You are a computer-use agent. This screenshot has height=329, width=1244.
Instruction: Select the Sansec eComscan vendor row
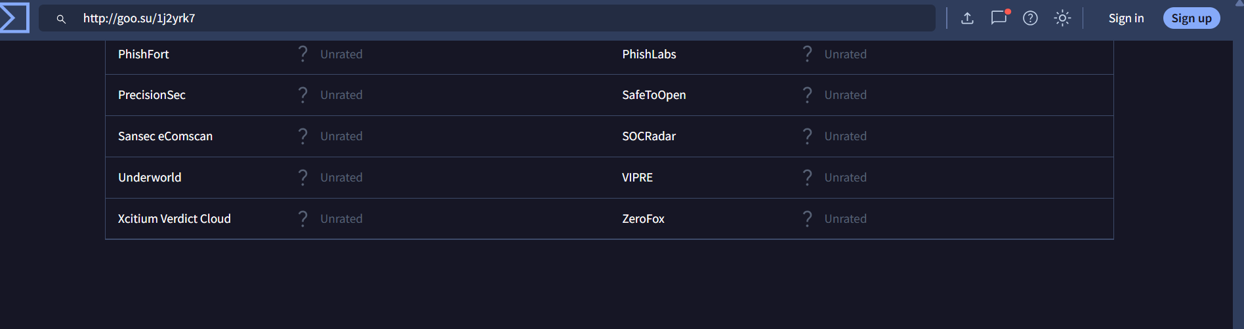[165, 136]
